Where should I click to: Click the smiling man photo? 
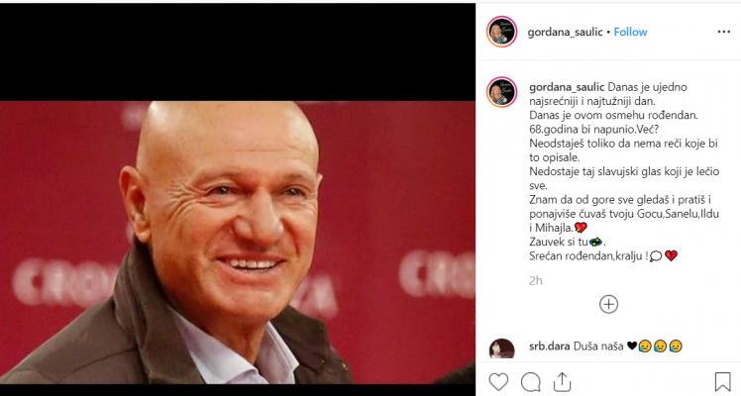(x=237, y=243)
